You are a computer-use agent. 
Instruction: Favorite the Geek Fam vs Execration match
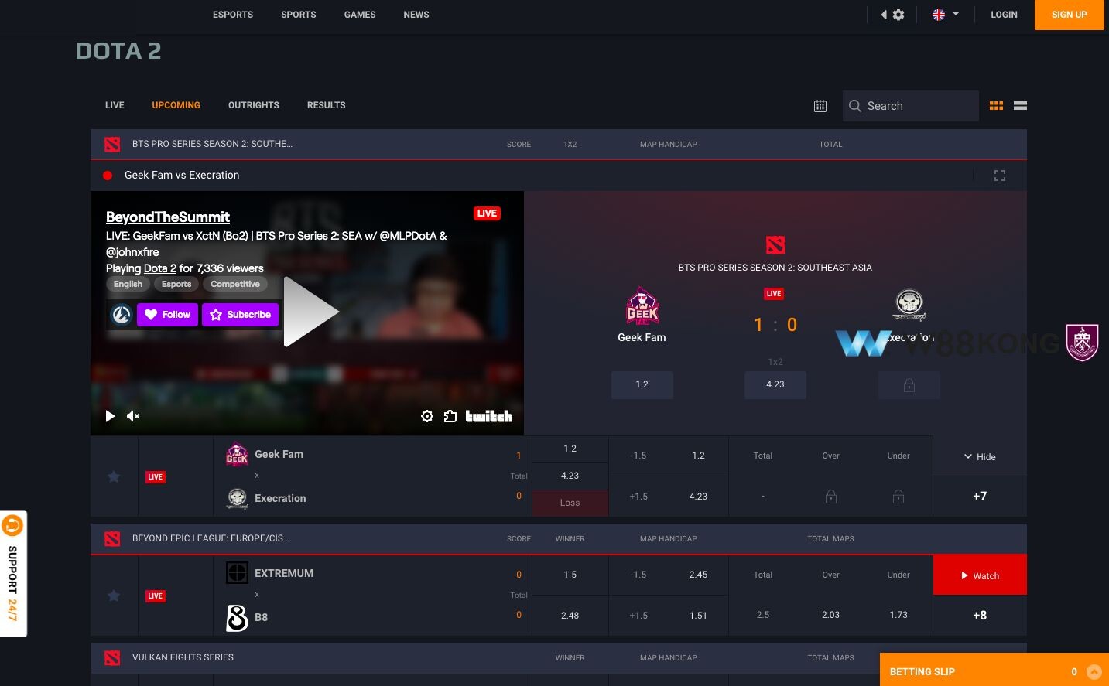click(x=114, y=476)
